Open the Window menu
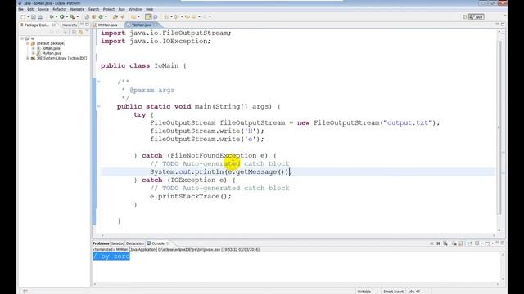 click(135, 9)
